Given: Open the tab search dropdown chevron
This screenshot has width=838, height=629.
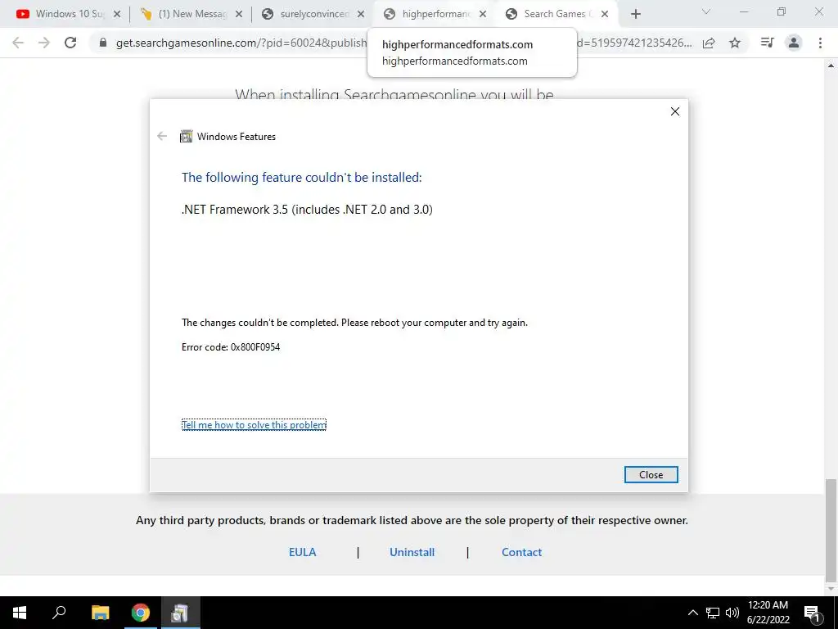Looking at the screenshot, I should (706, 11).
